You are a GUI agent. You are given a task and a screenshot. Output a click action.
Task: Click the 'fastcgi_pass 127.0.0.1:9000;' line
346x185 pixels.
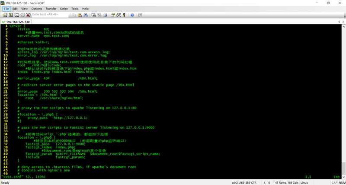[56, 144]
